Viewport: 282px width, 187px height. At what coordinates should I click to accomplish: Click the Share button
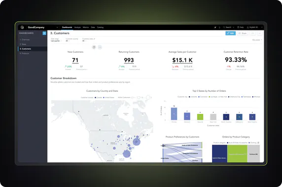(x=243, y=33)
